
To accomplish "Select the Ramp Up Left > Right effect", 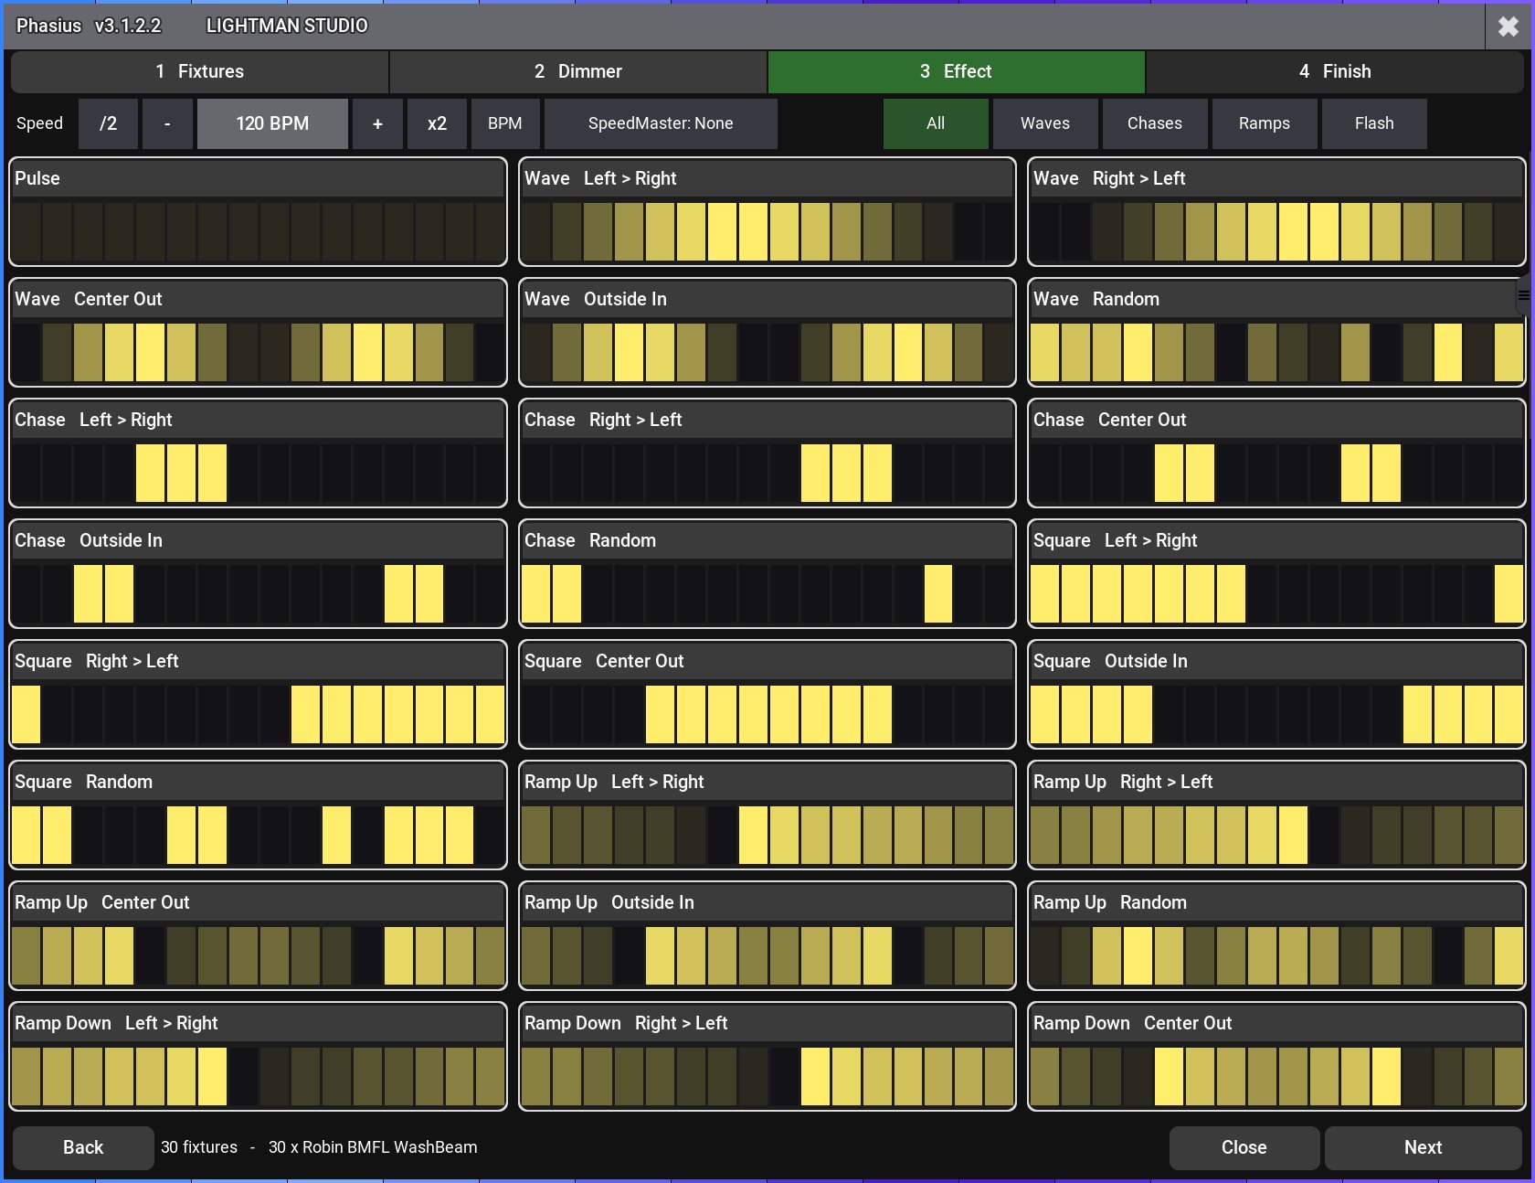I will (x=767, y=815).
